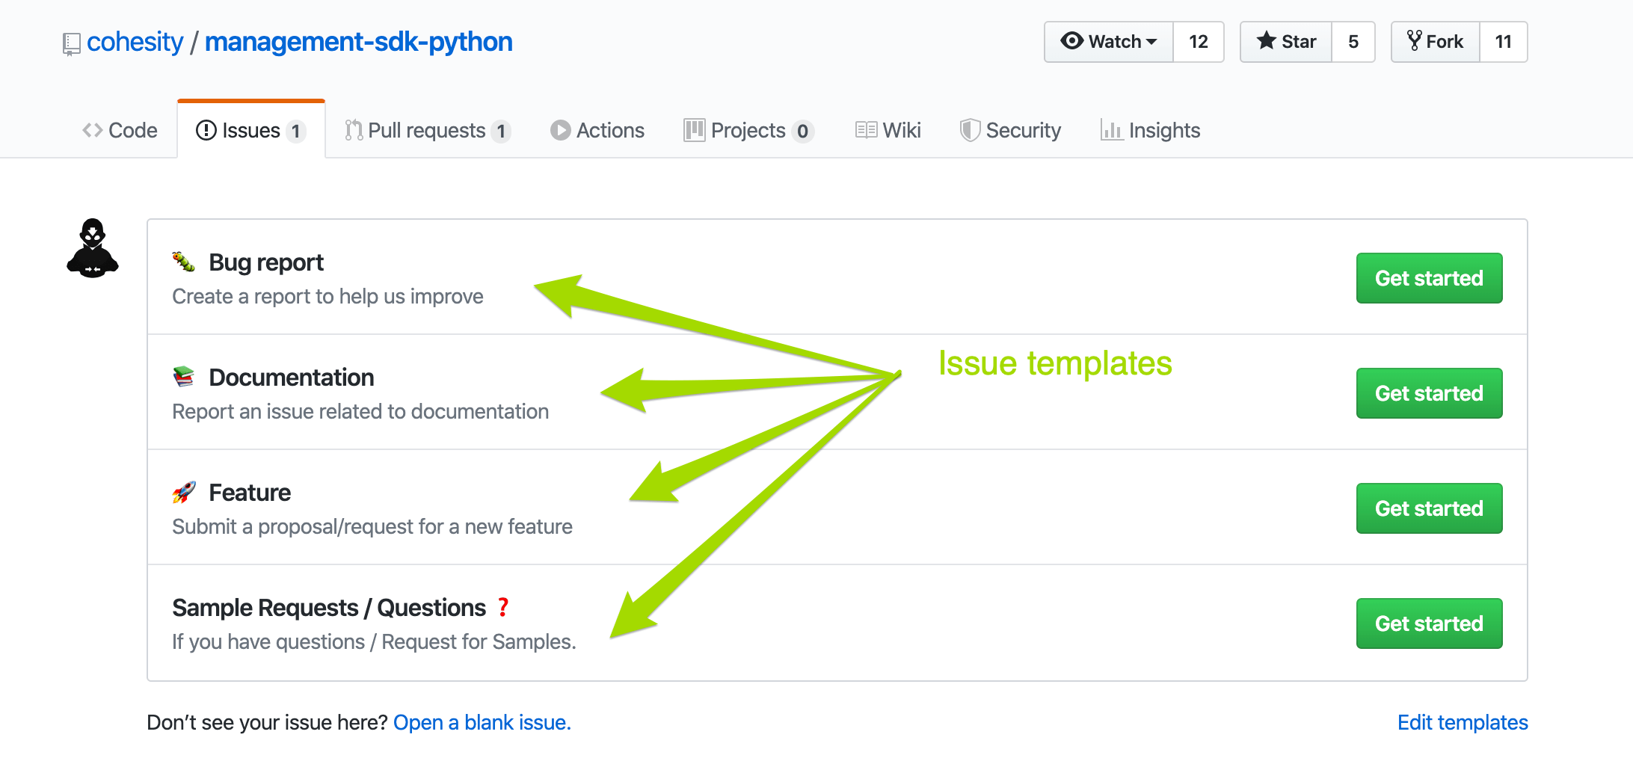Open the Pull requests tab
Image resolution: width=1633 pixels, height=770 pixels.
(x=427, y=130)
